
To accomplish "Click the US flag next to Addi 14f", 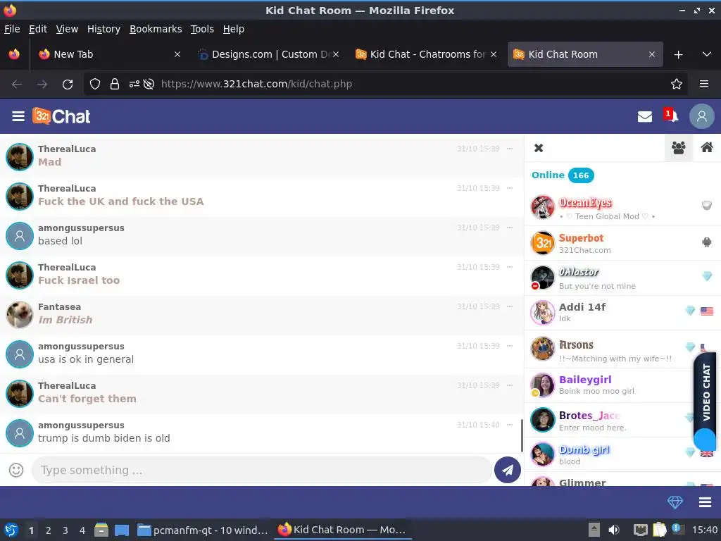I will coord(707,311).
